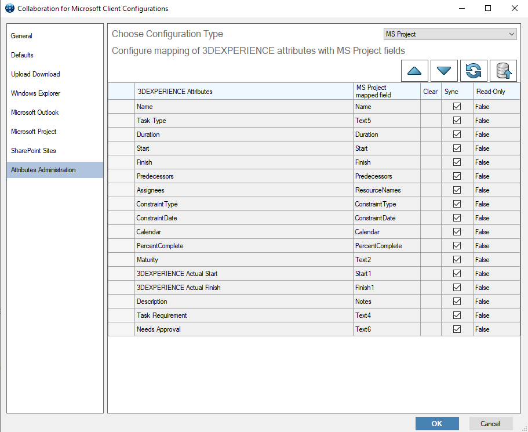Select the Text2 mapped field cell
528x432 pixels.
click(x=387, y=260)
